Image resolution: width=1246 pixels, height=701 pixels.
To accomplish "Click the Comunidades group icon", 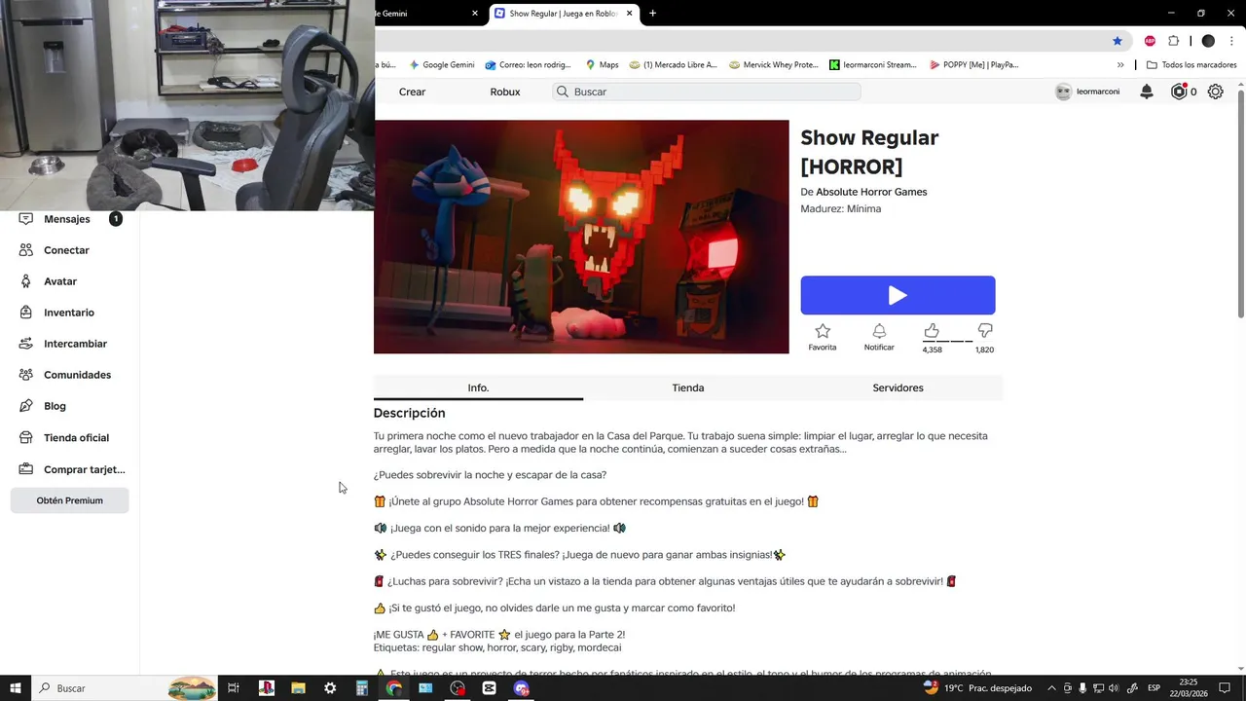I will coord(25,375).
